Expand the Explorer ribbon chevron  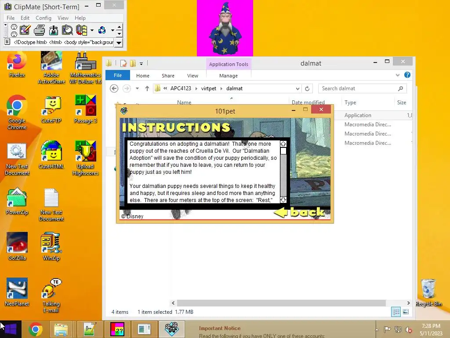coord(397,75)
